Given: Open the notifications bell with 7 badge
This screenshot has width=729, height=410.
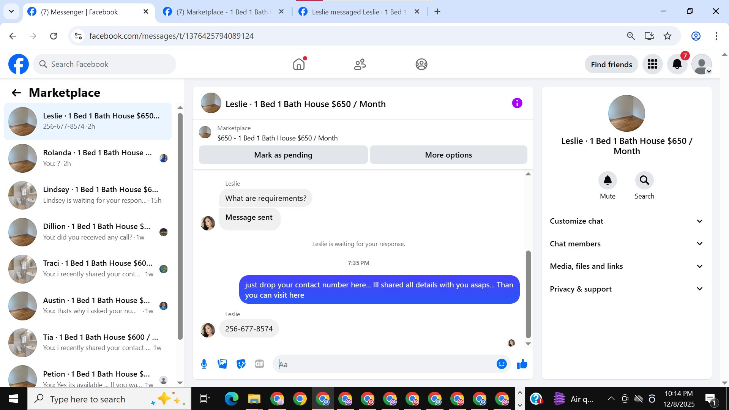Looking at the screenshot, I should 677,64.
